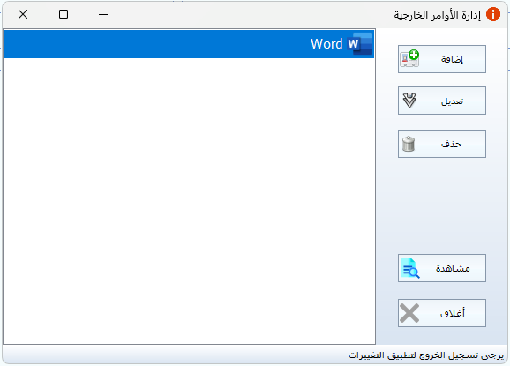
Task: Click the إضافة (Add) button label
Action: 452,59
